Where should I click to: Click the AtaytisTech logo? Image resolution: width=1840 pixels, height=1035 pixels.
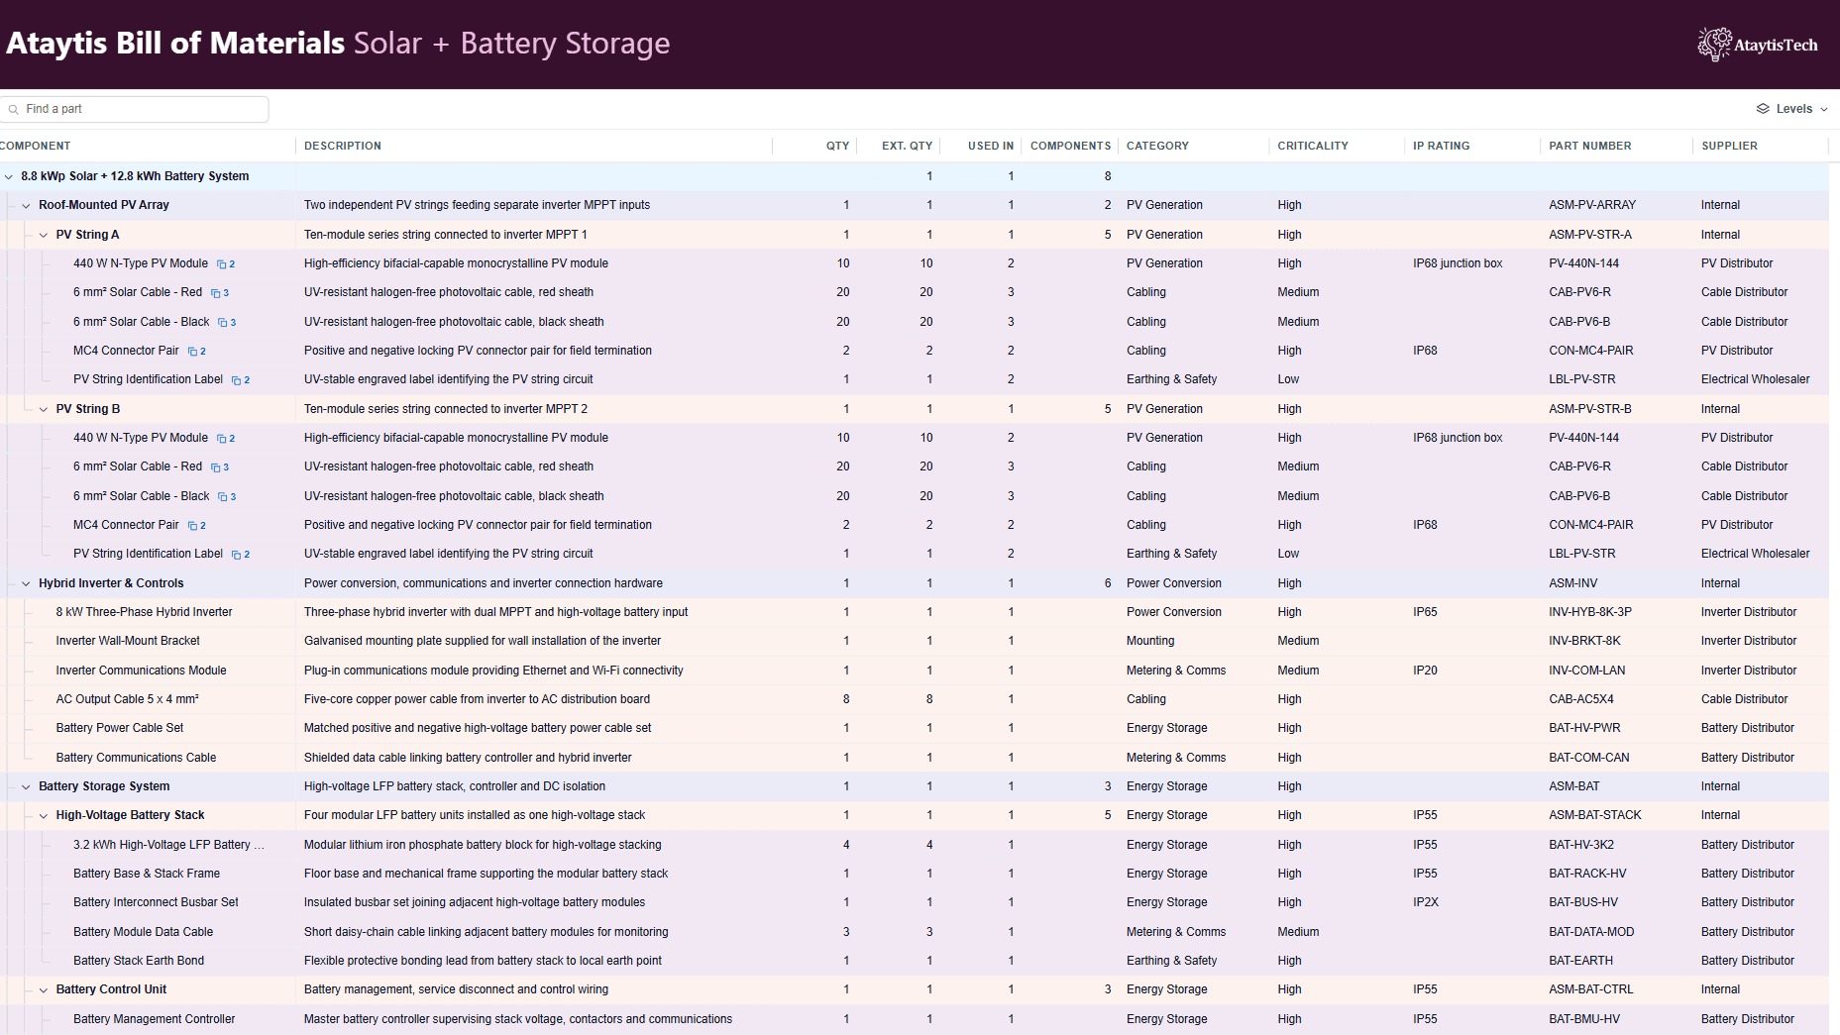point(1757,45)
